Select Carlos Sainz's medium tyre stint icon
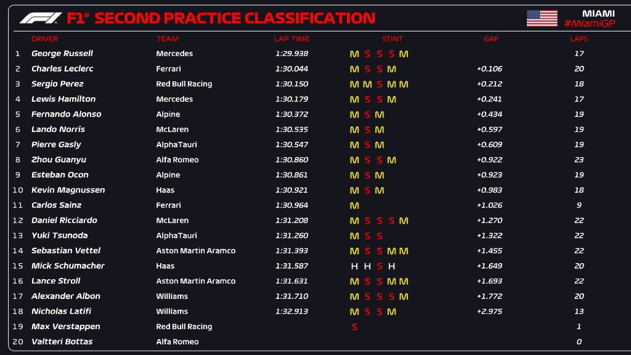This screenshot has width=631, height=355. point(354,205)
